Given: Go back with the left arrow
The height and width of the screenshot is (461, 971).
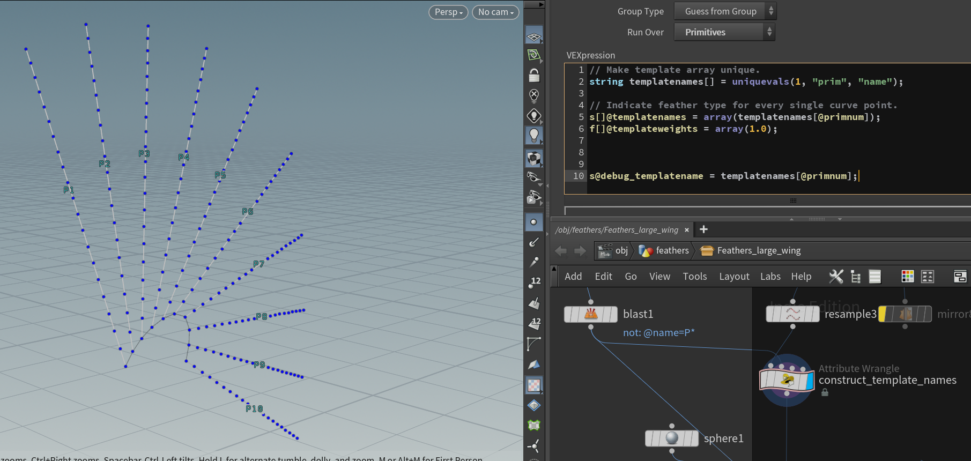Looking at the screenshot, I should [x=561, y=251].
